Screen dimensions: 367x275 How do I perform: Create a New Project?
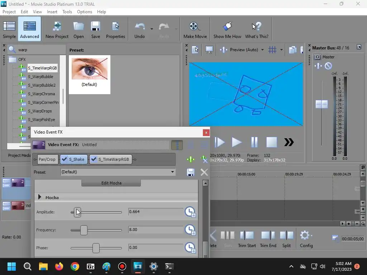[57, 30]
